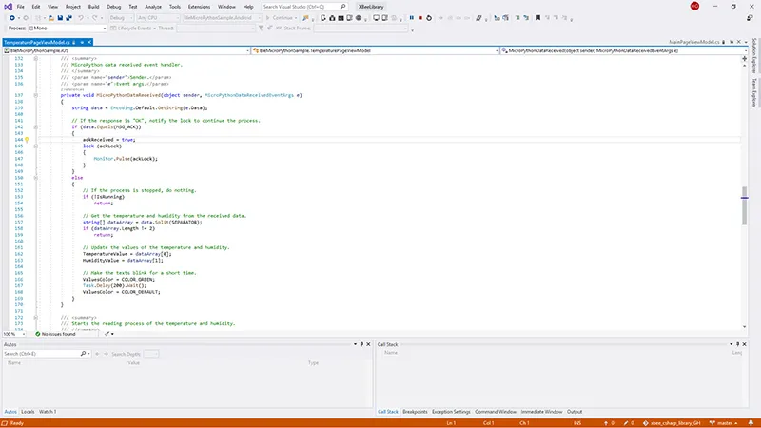Click the green No issues found checkmark
The width and height of the screenshot is (761, 428).
[39, 334]
